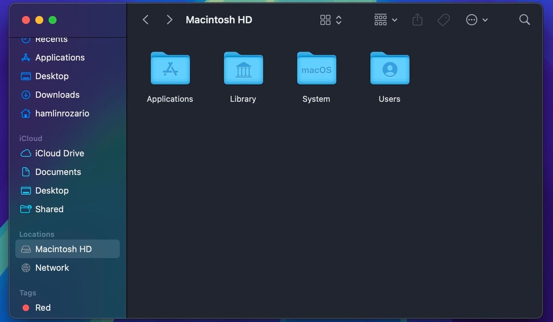Select Desktop under Favorites in sidebar
This screenshot has width=553, height=322.
(67, 76)
